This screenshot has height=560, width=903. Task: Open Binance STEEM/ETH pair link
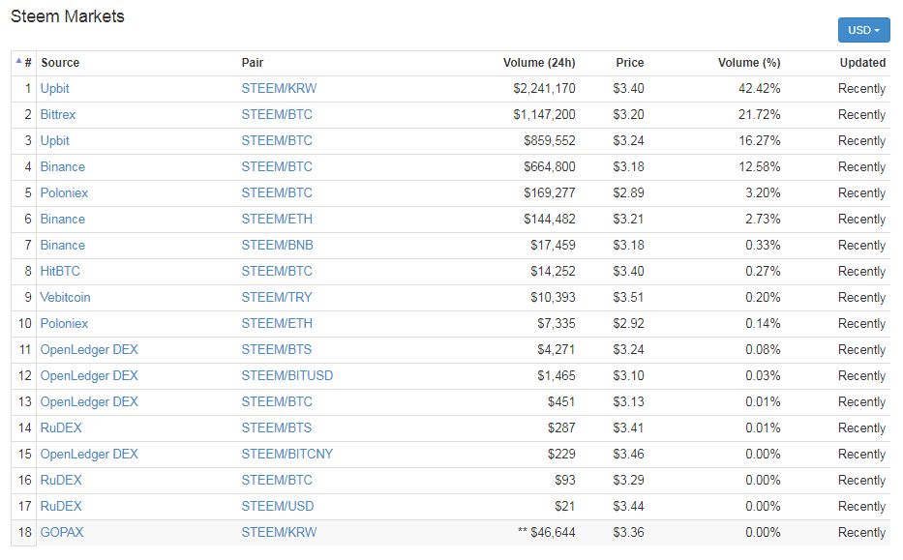277,220
